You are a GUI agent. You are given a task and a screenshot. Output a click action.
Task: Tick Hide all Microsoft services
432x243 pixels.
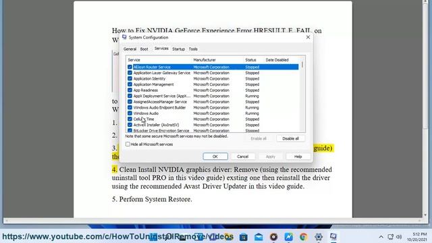click(x=128, y=144)
